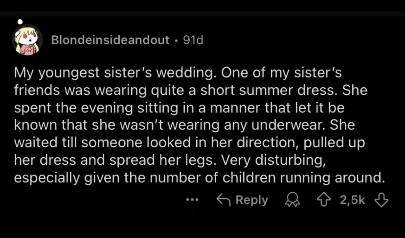Click the white dot above the avatar
Image resolution: width=405 pixels, height=238 pixels.
[20, 21]
